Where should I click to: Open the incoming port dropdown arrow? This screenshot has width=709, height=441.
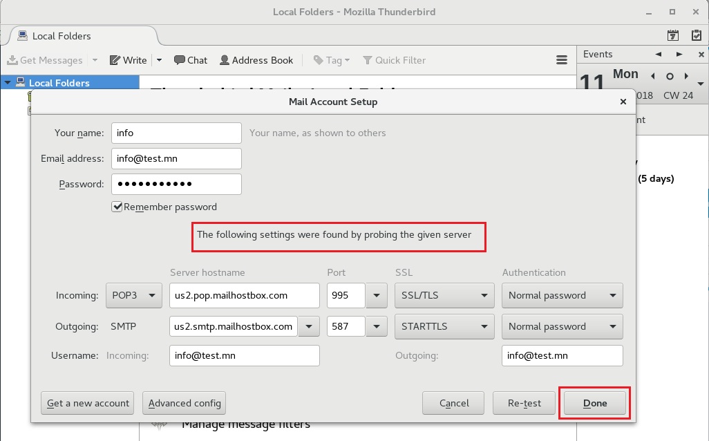(x=376, y=295)
